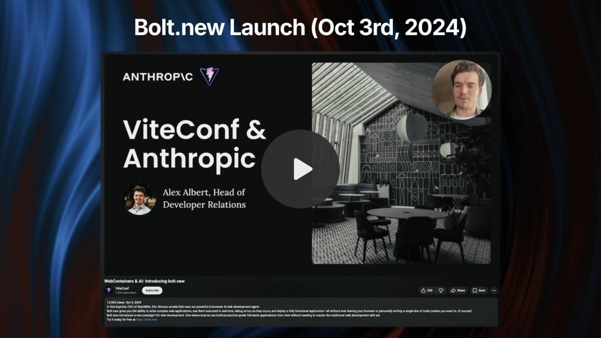Open the ViteConf channel avatar
Screen dimensions: 601x338
click(x=109, y=290)
